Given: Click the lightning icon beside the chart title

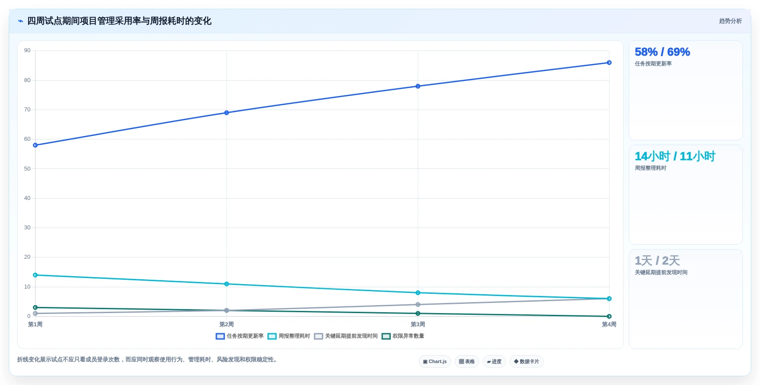Looking at the screenshot, I should (21, 21).
